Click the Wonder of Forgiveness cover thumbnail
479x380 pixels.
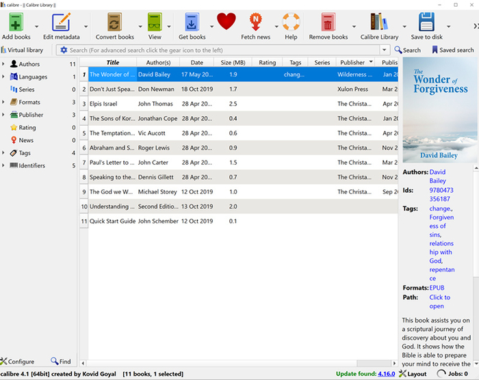(x=439, y=111)
